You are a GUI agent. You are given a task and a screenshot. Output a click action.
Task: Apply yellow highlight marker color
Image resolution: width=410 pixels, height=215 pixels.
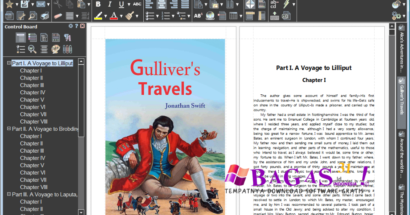coord(98,16)
